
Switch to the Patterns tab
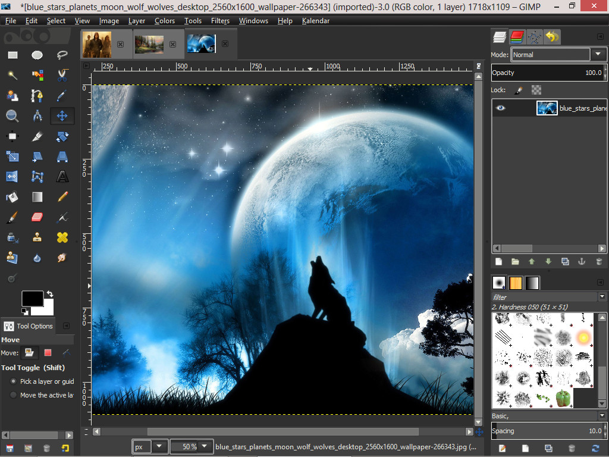pos(516,283)
